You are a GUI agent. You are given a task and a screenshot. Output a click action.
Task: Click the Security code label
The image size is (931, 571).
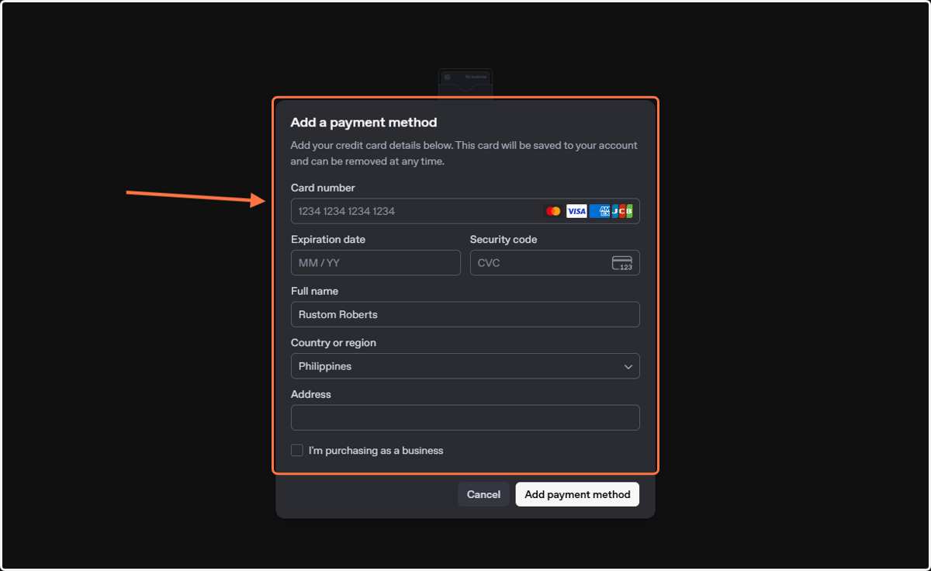[504, 240]
